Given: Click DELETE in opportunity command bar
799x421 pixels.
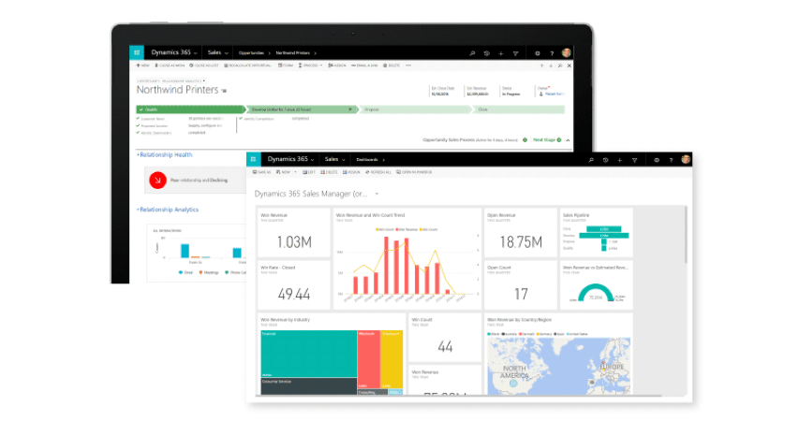Looking at the screenshot, I should (x=392, y=65).
